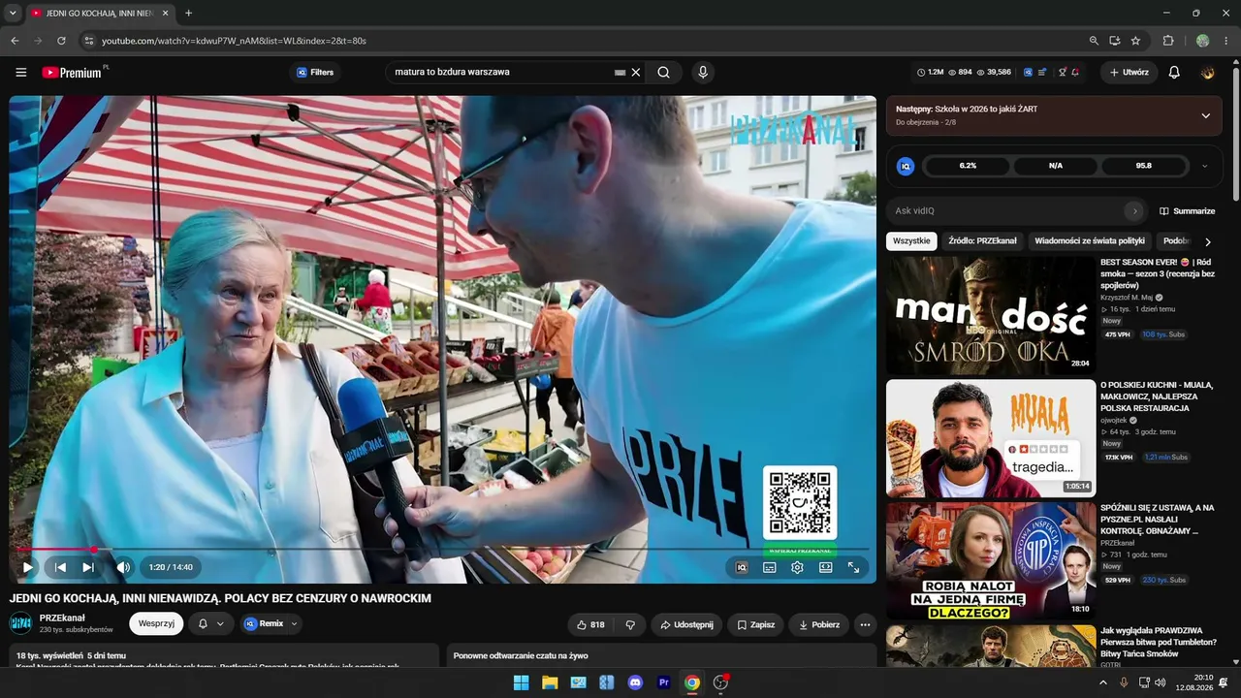Toggle subtitles in the video player
Screen dimensions: 1241x698
pyautogui.click(x=770, y=567)
